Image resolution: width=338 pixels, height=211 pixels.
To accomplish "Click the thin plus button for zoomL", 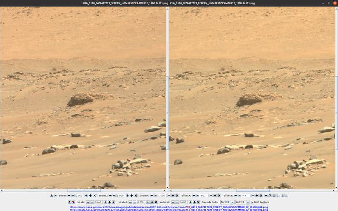I will click(x=127, y=195).
